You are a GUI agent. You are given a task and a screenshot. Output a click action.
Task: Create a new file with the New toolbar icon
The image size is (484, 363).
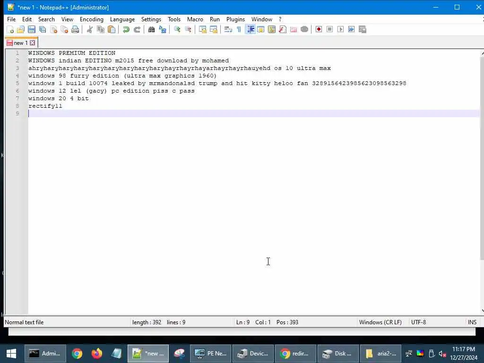point(10,29)
